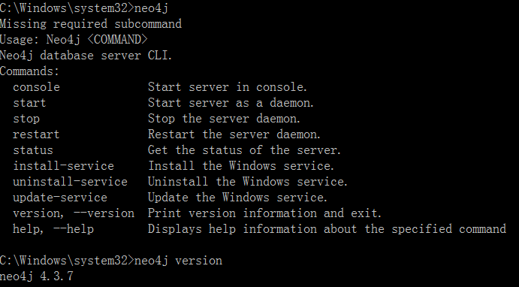This screenshot has height=287, width=519.
Task: Click the 'stop' command entry
Action: [x=26, y=119]
